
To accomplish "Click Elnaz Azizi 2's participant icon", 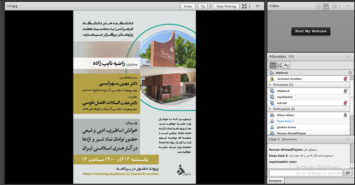I will (x=272, y=121).
